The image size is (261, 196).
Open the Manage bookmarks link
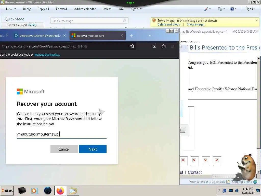(47, 55)
